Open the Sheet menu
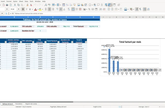The image size is (165, 108). (21, 1)
